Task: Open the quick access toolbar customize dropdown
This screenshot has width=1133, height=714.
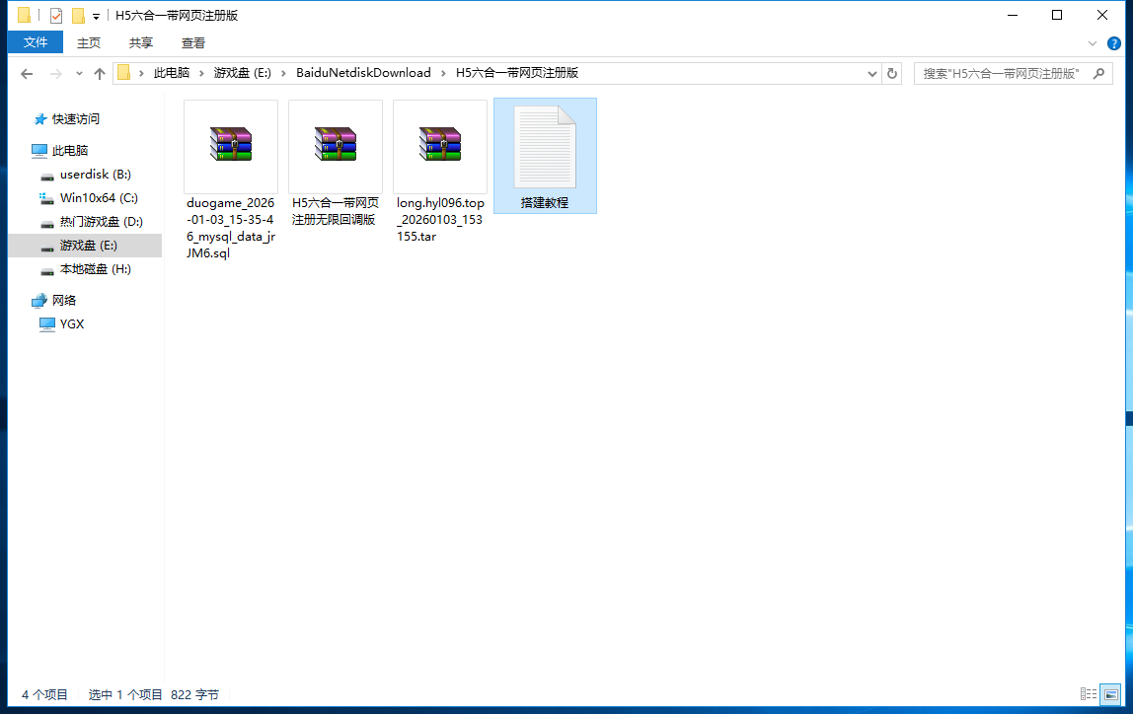Action: (x=96, y=16)
